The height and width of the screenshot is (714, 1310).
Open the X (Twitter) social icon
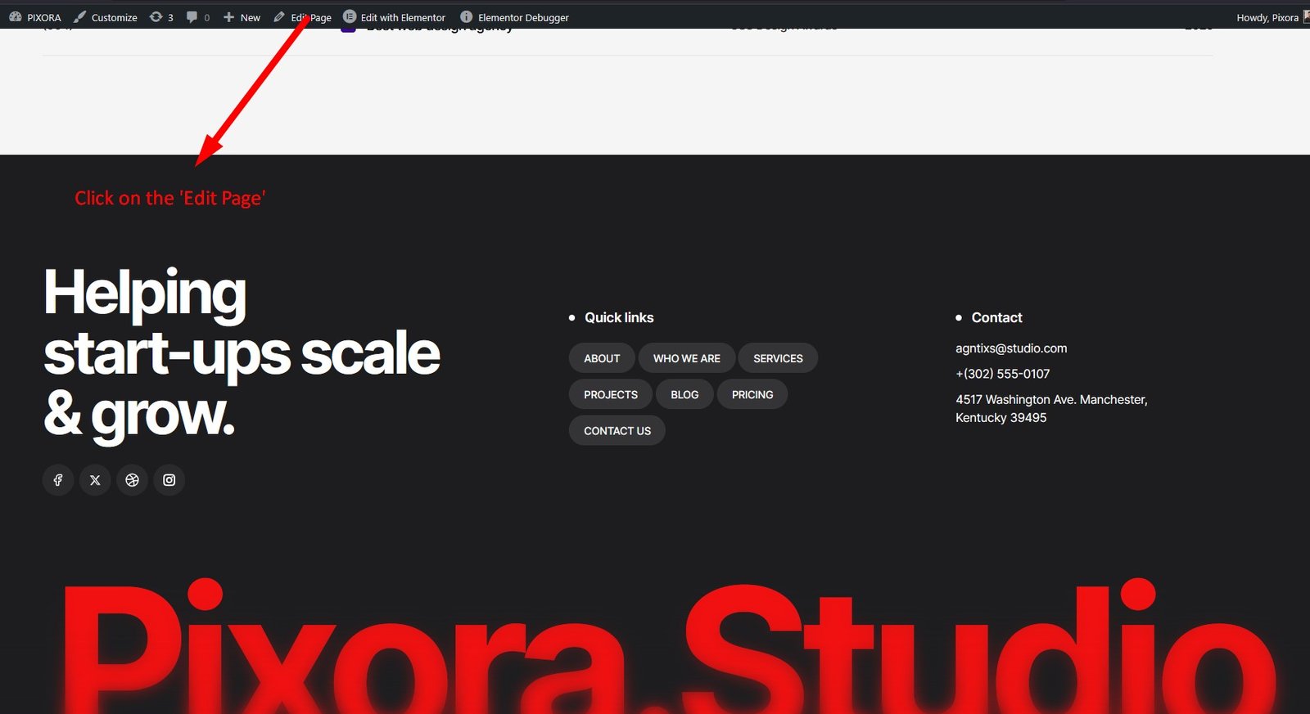pos(95,480)
